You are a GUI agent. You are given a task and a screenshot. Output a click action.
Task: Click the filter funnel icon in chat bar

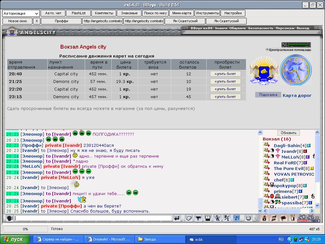point(198,218)
